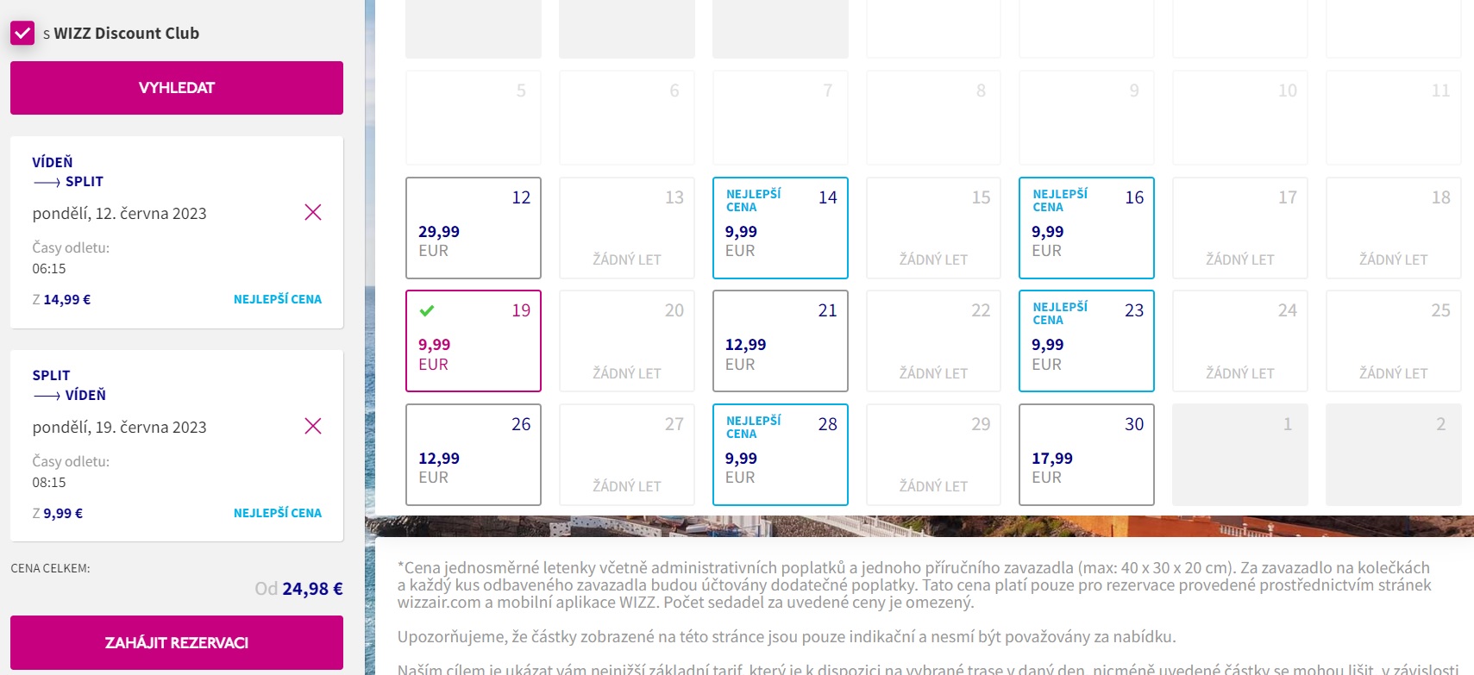This screenshot has height=675, width=1474.
Task: Click the Split to Vídeň route arrow
Action: [47, 396]
